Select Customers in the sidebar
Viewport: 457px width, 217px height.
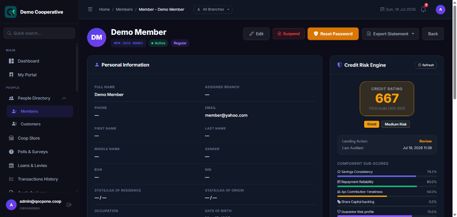tap(40, 124)
